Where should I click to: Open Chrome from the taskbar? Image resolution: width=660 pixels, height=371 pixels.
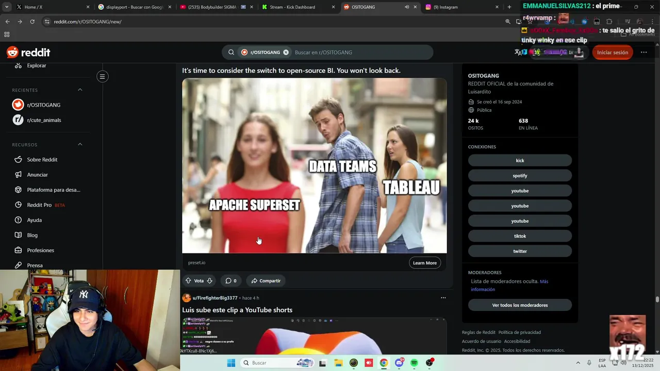(384, 363)
